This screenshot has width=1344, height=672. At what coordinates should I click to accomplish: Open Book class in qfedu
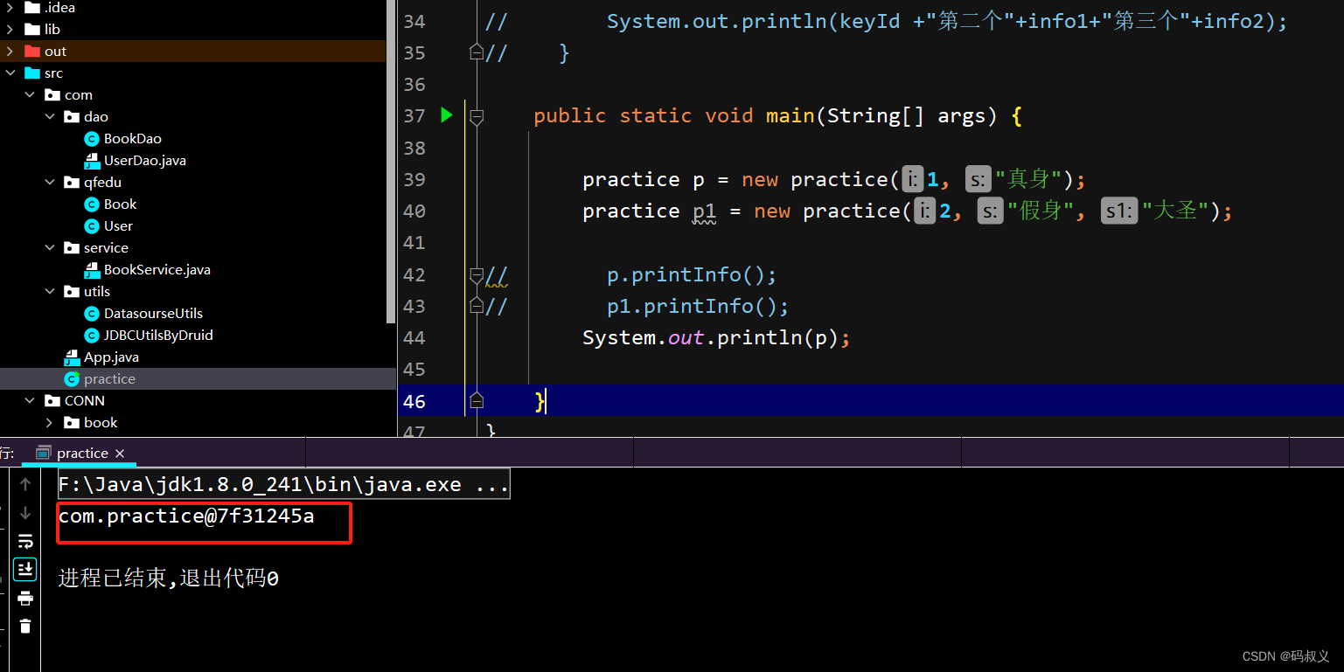point(120,204)
